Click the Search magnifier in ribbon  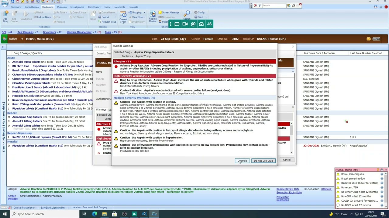tap(187, 15)
